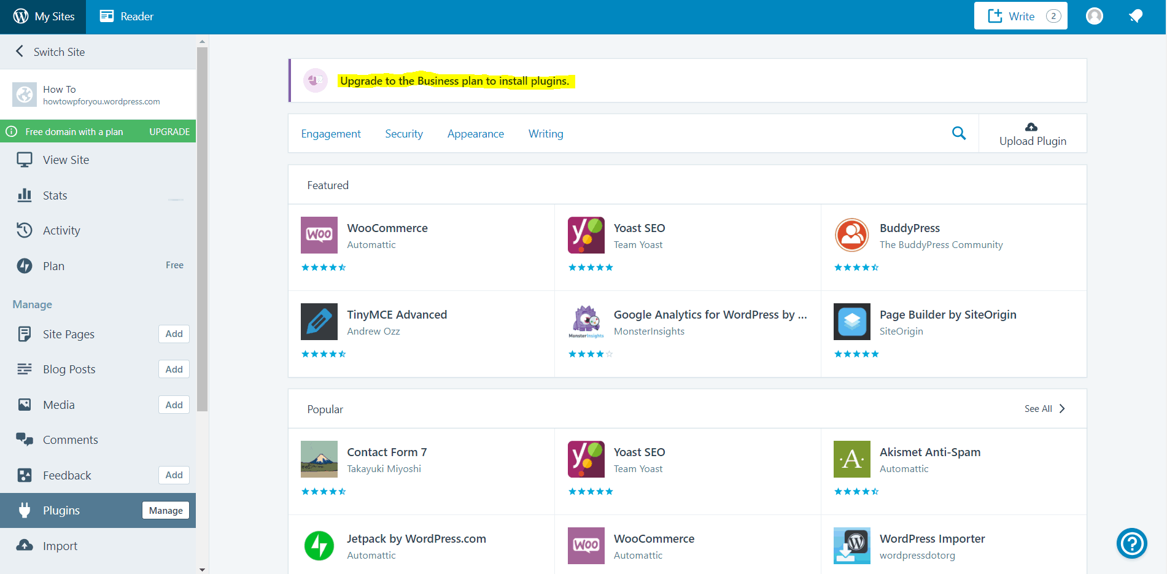
Task: Open Page Builder by SiteOrigin icon
Action: click(x=852, y=322)
